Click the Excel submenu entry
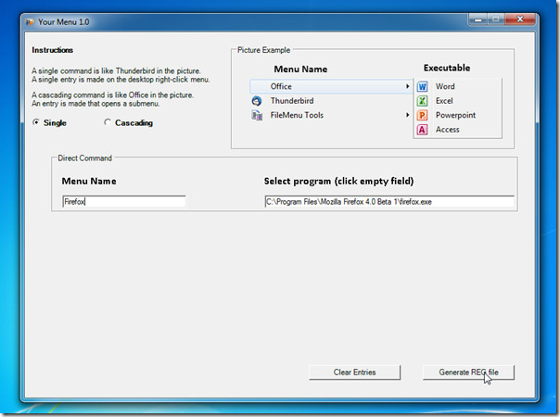Image resolution: width=560 pixels, height=417 pixels. [x=444, y=101]
